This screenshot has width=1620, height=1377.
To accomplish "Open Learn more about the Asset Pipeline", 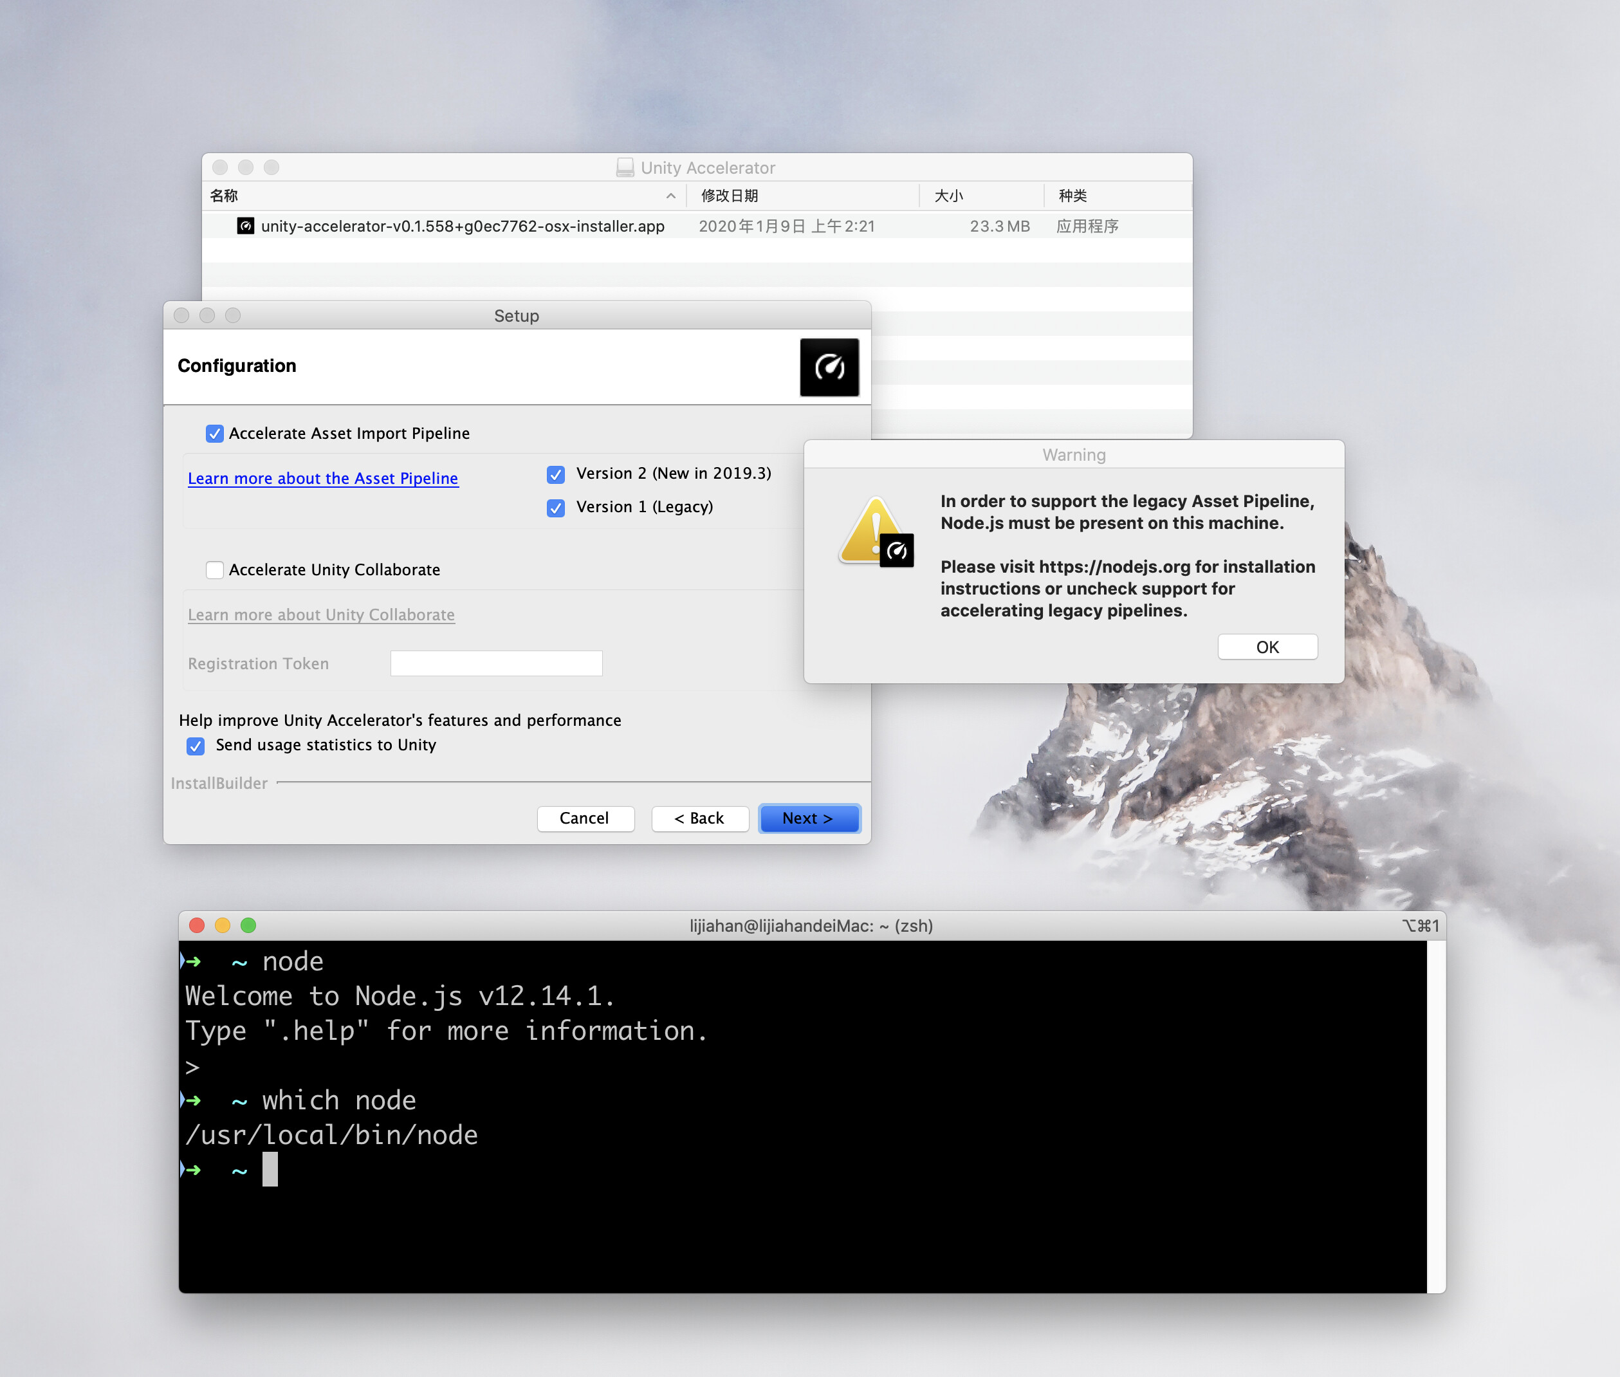I will click(x=322, y=477).
